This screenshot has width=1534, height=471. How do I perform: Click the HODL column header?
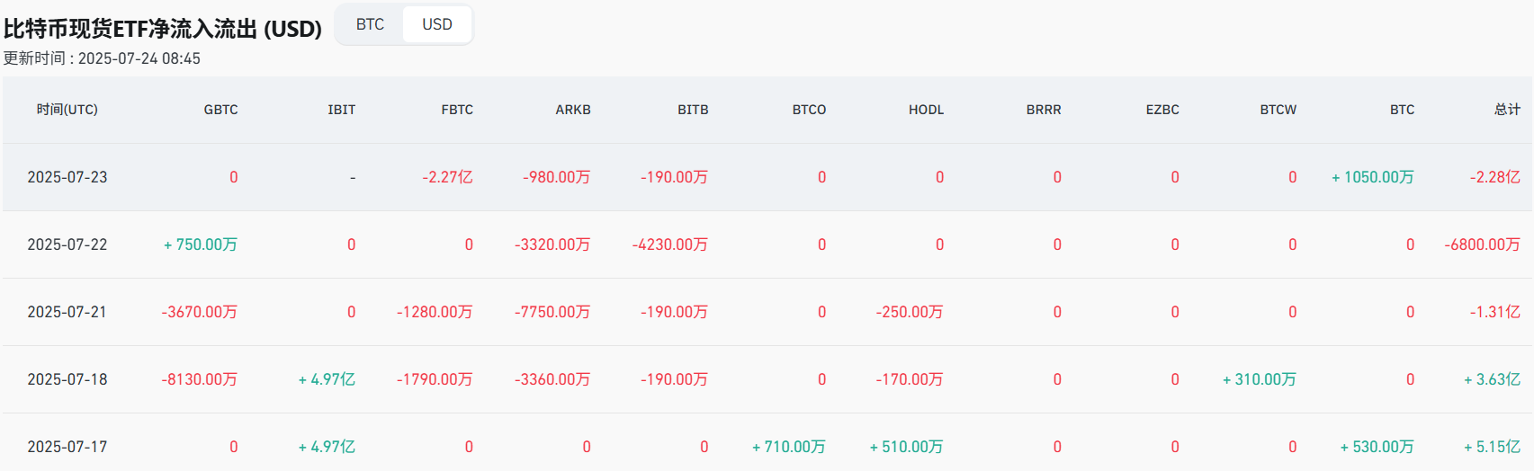pyautogui.click(x=926, y=110)
